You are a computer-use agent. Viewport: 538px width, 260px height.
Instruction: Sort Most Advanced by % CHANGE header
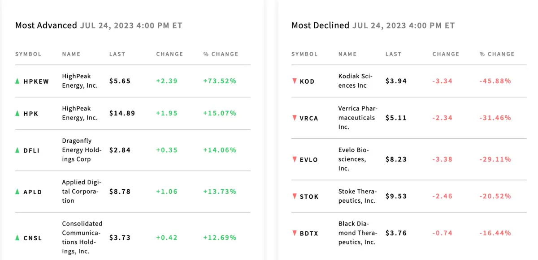pos(221,54)
